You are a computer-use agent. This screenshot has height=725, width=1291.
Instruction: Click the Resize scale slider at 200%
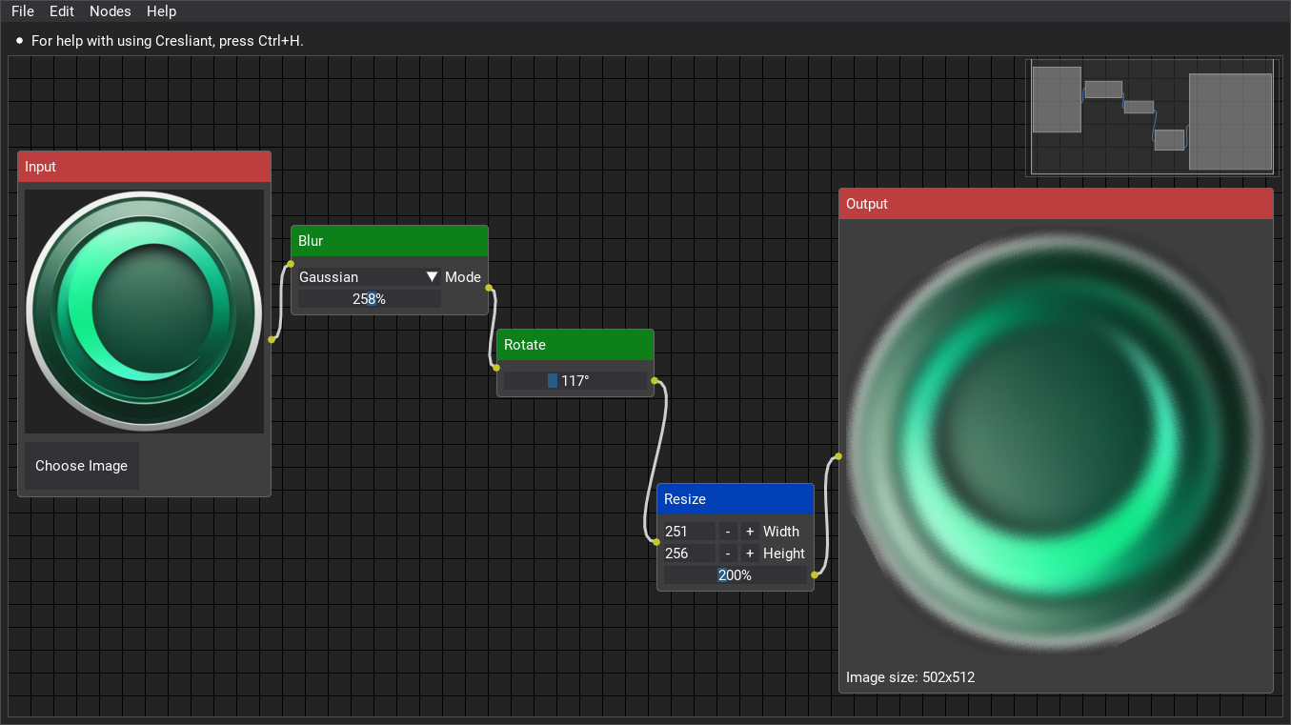[x=735, y=575]
